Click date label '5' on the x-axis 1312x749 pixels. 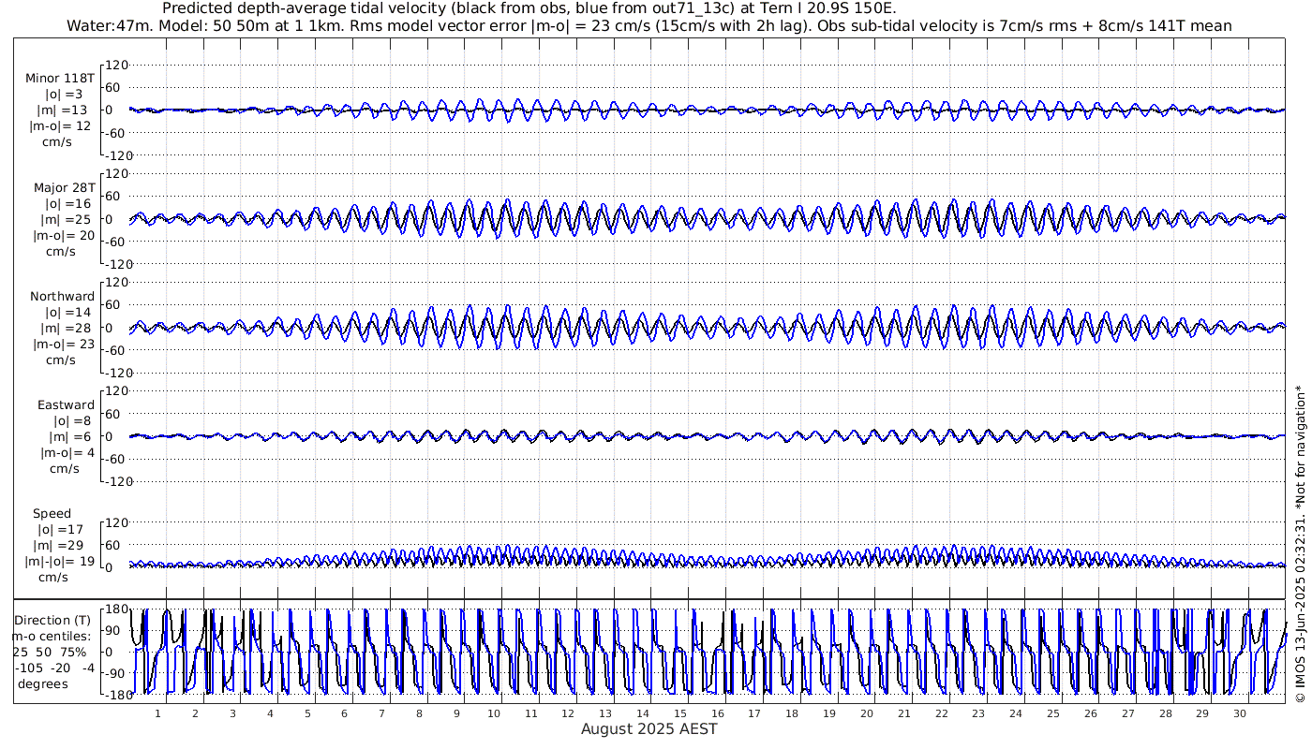point(307,713)
